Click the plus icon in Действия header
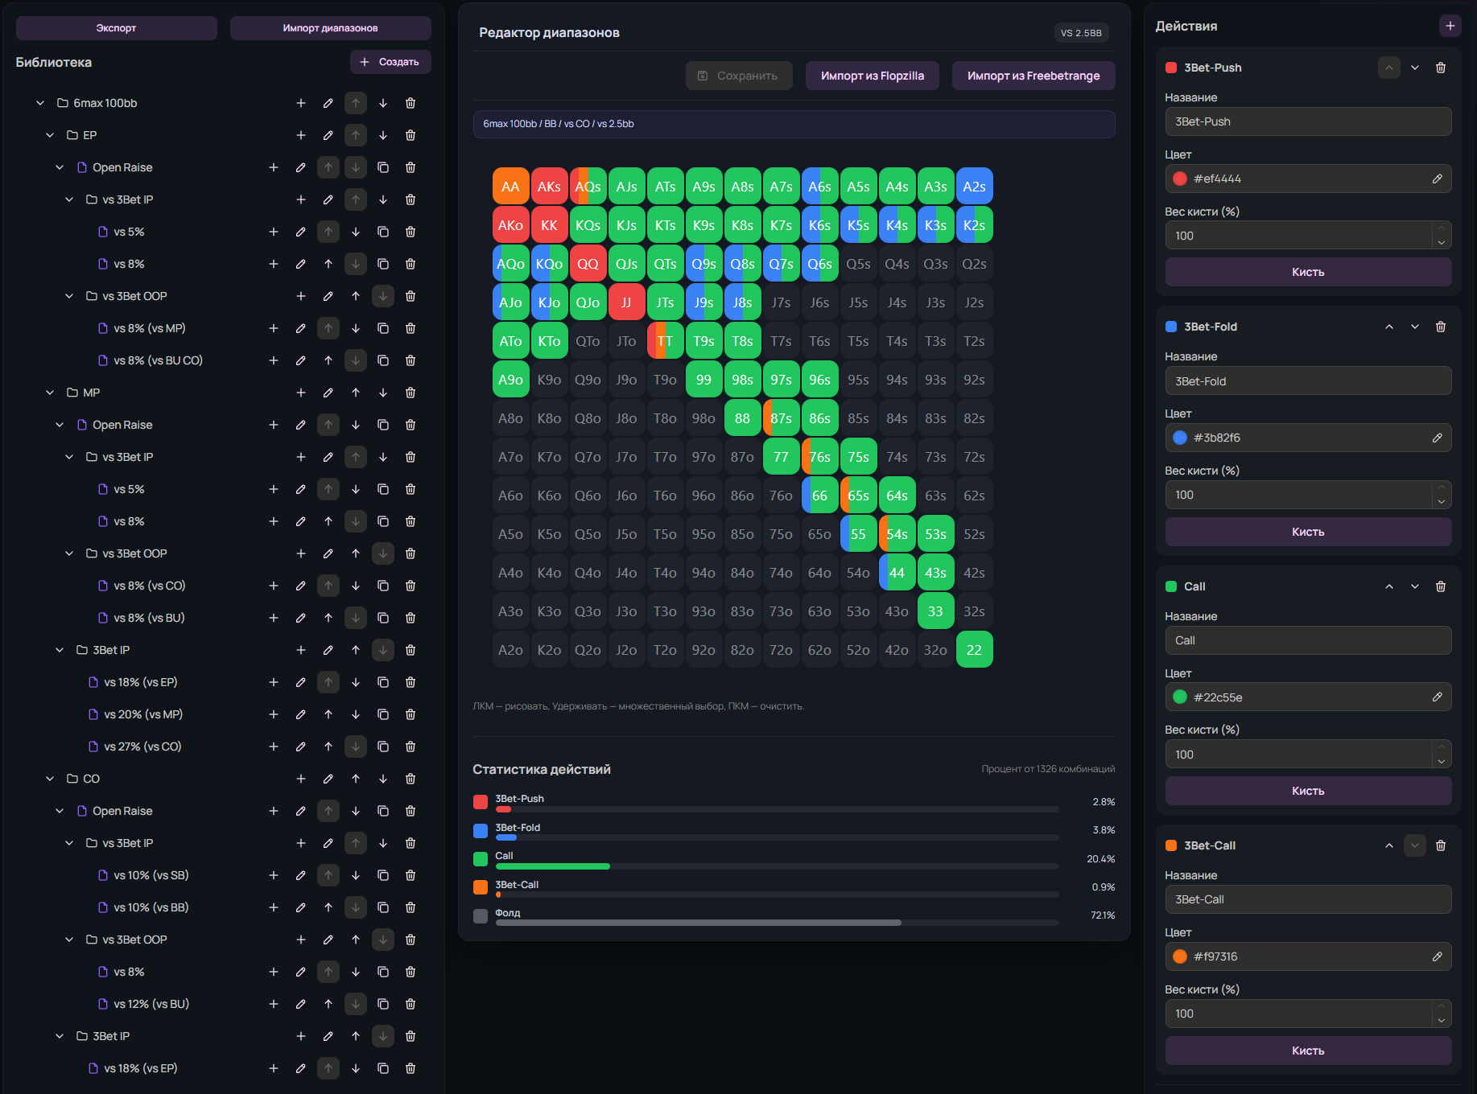Screen dimensions: 1477x1094 coord(1450,26)
